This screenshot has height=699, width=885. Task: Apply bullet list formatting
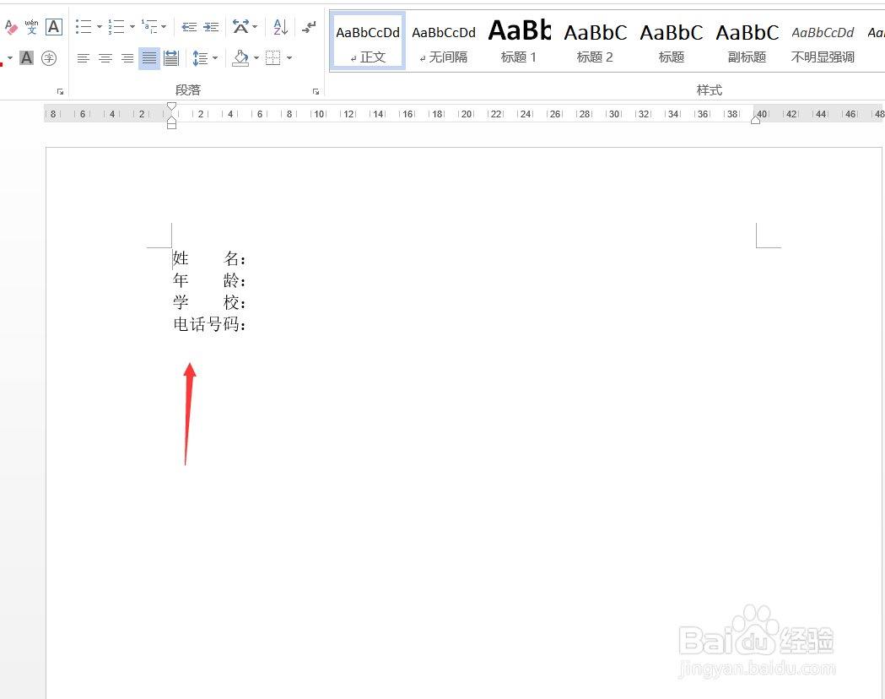tap(84, 26)
